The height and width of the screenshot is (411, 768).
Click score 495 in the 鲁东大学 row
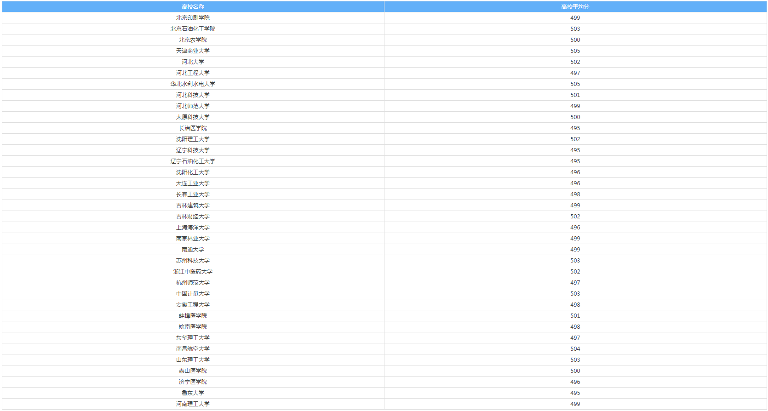click(x=575, y=393)
